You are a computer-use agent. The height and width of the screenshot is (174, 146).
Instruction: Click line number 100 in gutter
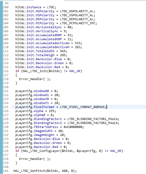(x=6, y=7)
